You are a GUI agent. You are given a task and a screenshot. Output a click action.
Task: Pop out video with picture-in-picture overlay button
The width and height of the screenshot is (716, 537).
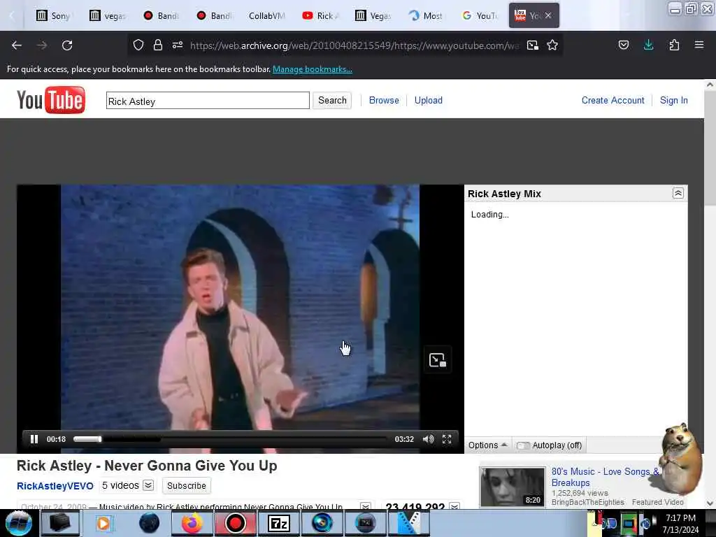[x=438, y=360]
